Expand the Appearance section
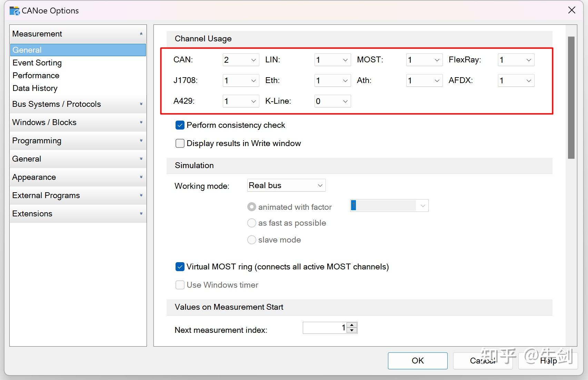The height and width of the screenshot is (380, 588). coord(78,177)
